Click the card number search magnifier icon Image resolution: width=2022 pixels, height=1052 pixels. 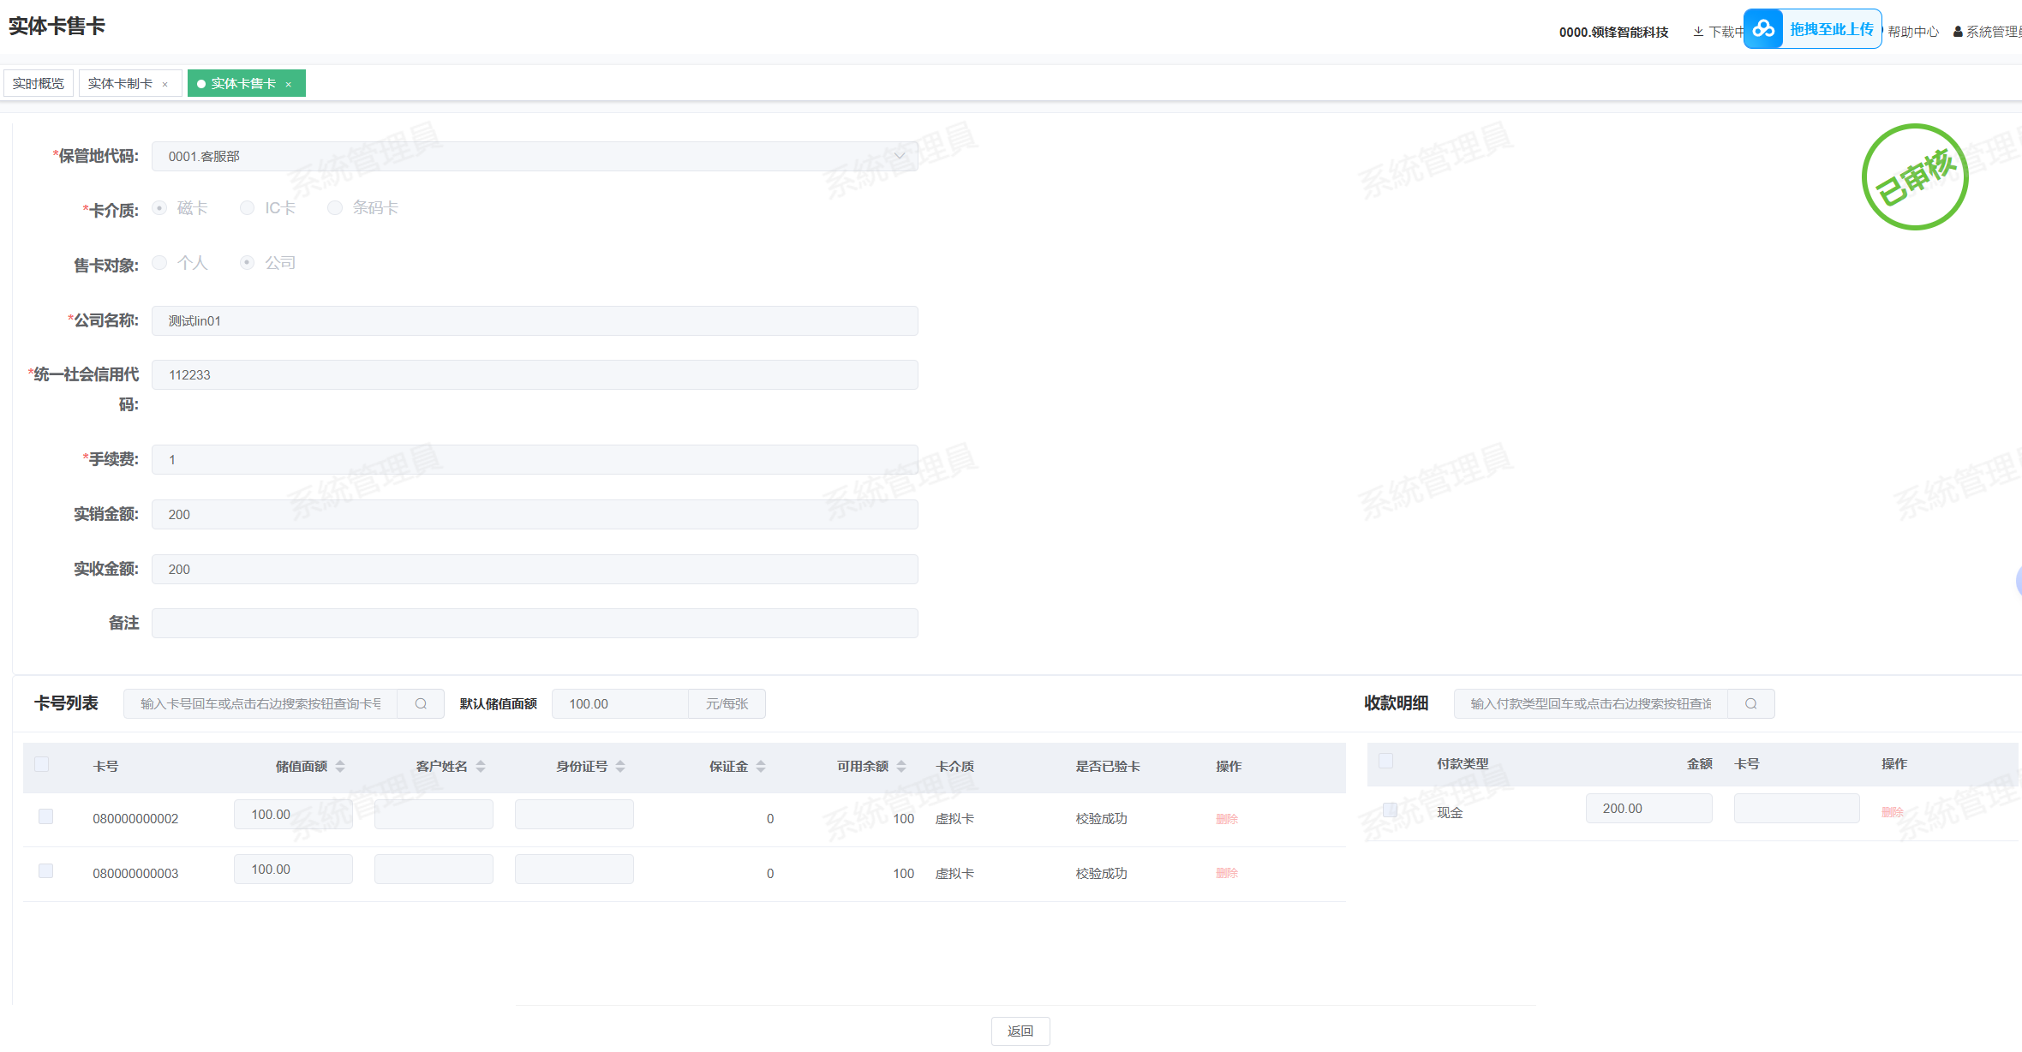coord(421,703)
